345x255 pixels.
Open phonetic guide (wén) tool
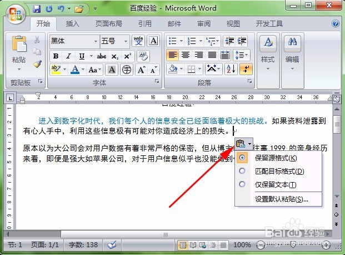pyautogui.click(x=138, y=41)
